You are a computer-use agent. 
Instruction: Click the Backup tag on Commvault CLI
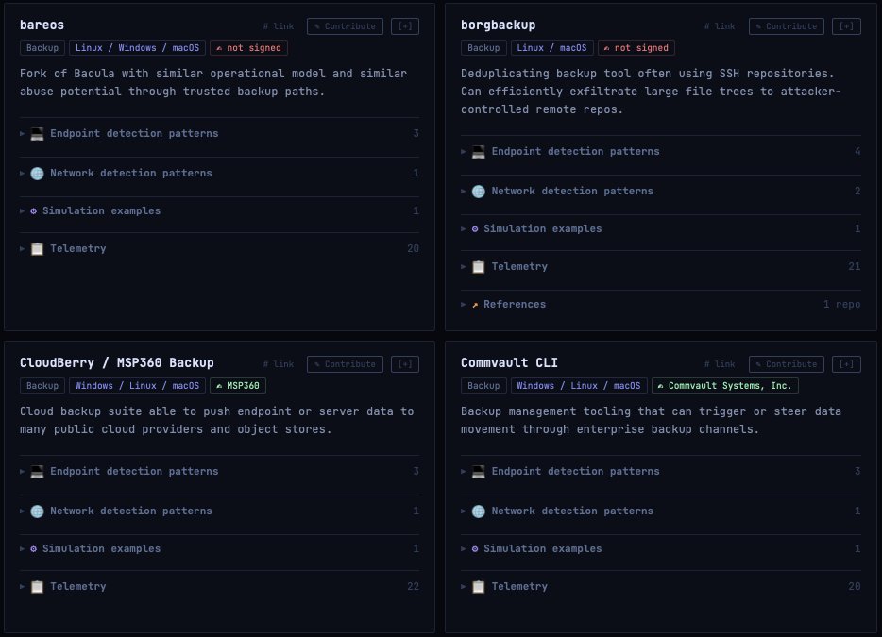483,386
